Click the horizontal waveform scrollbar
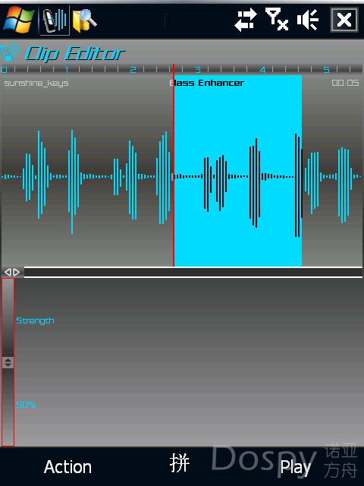Screen dimensions: 364x486 [x=193, y=272]
